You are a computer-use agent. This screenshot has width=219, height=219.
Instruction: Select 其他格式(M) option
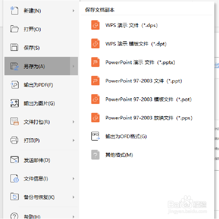[119, 155]
